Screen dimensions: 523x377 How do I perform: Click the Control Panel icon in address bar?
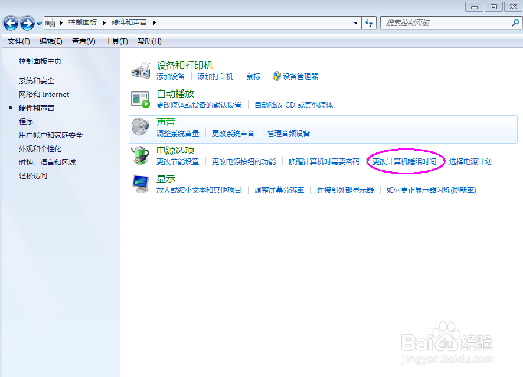(50, 22)
